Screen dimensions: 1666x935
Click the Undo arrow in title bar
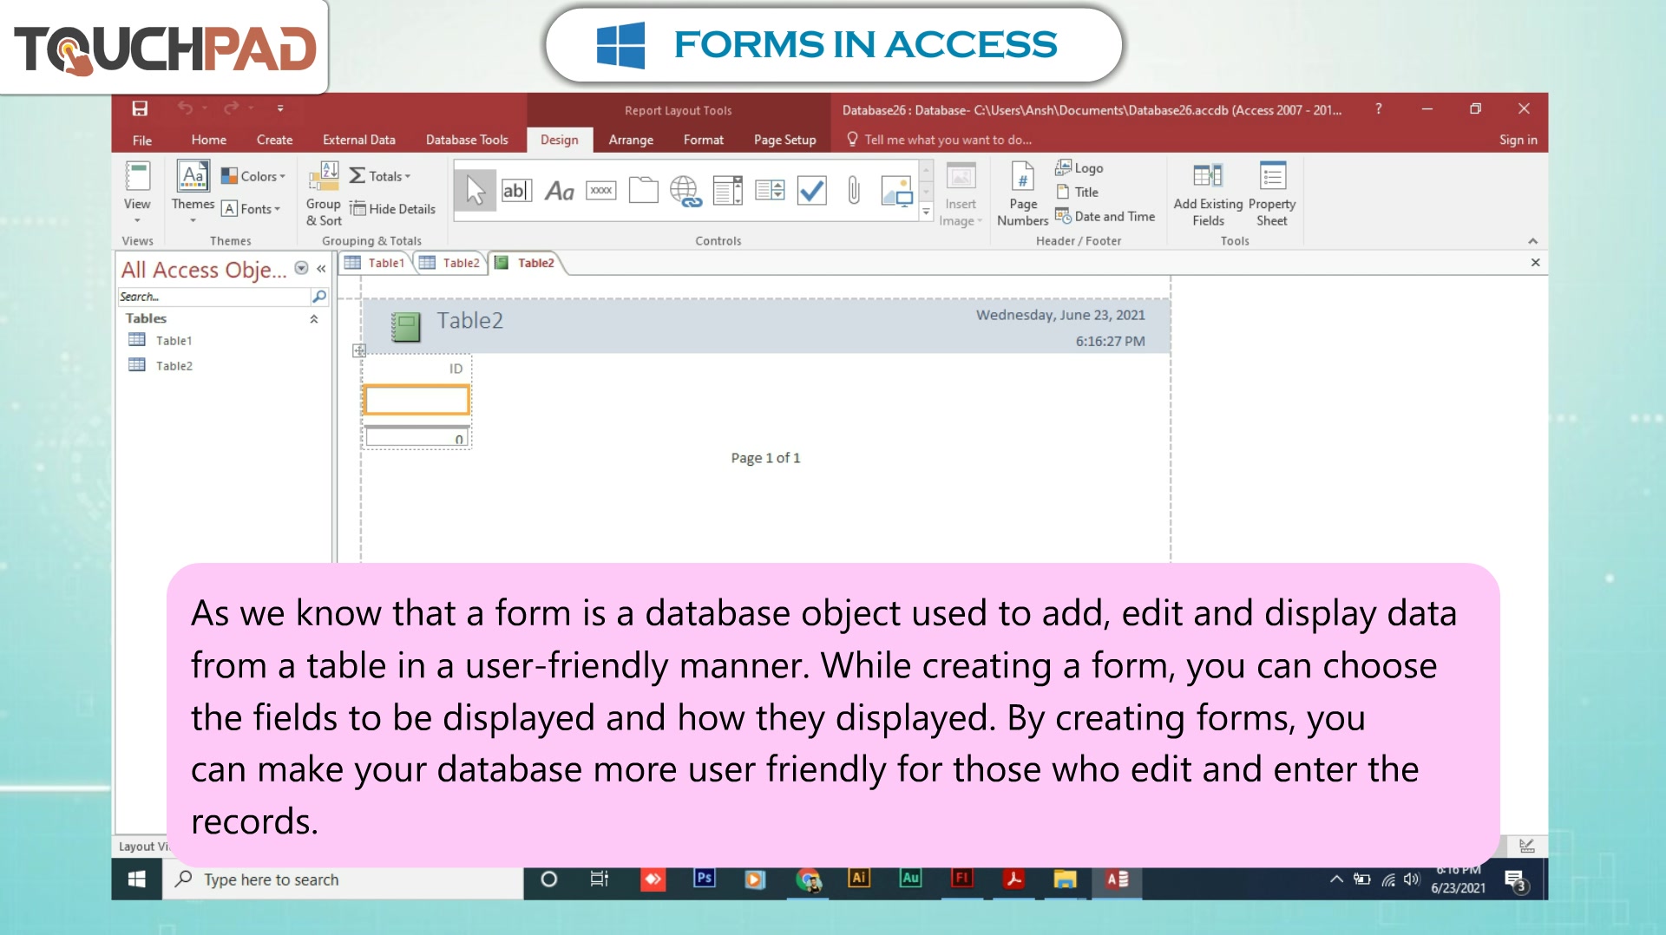tap(185, 108)
